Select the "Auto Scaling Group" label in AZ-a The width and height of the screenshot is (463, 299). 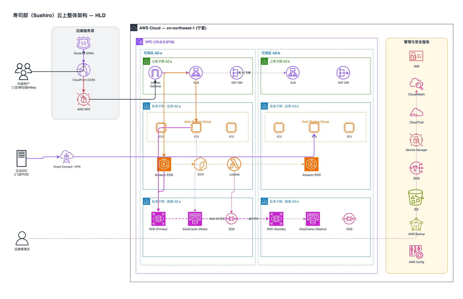point(198,122)
